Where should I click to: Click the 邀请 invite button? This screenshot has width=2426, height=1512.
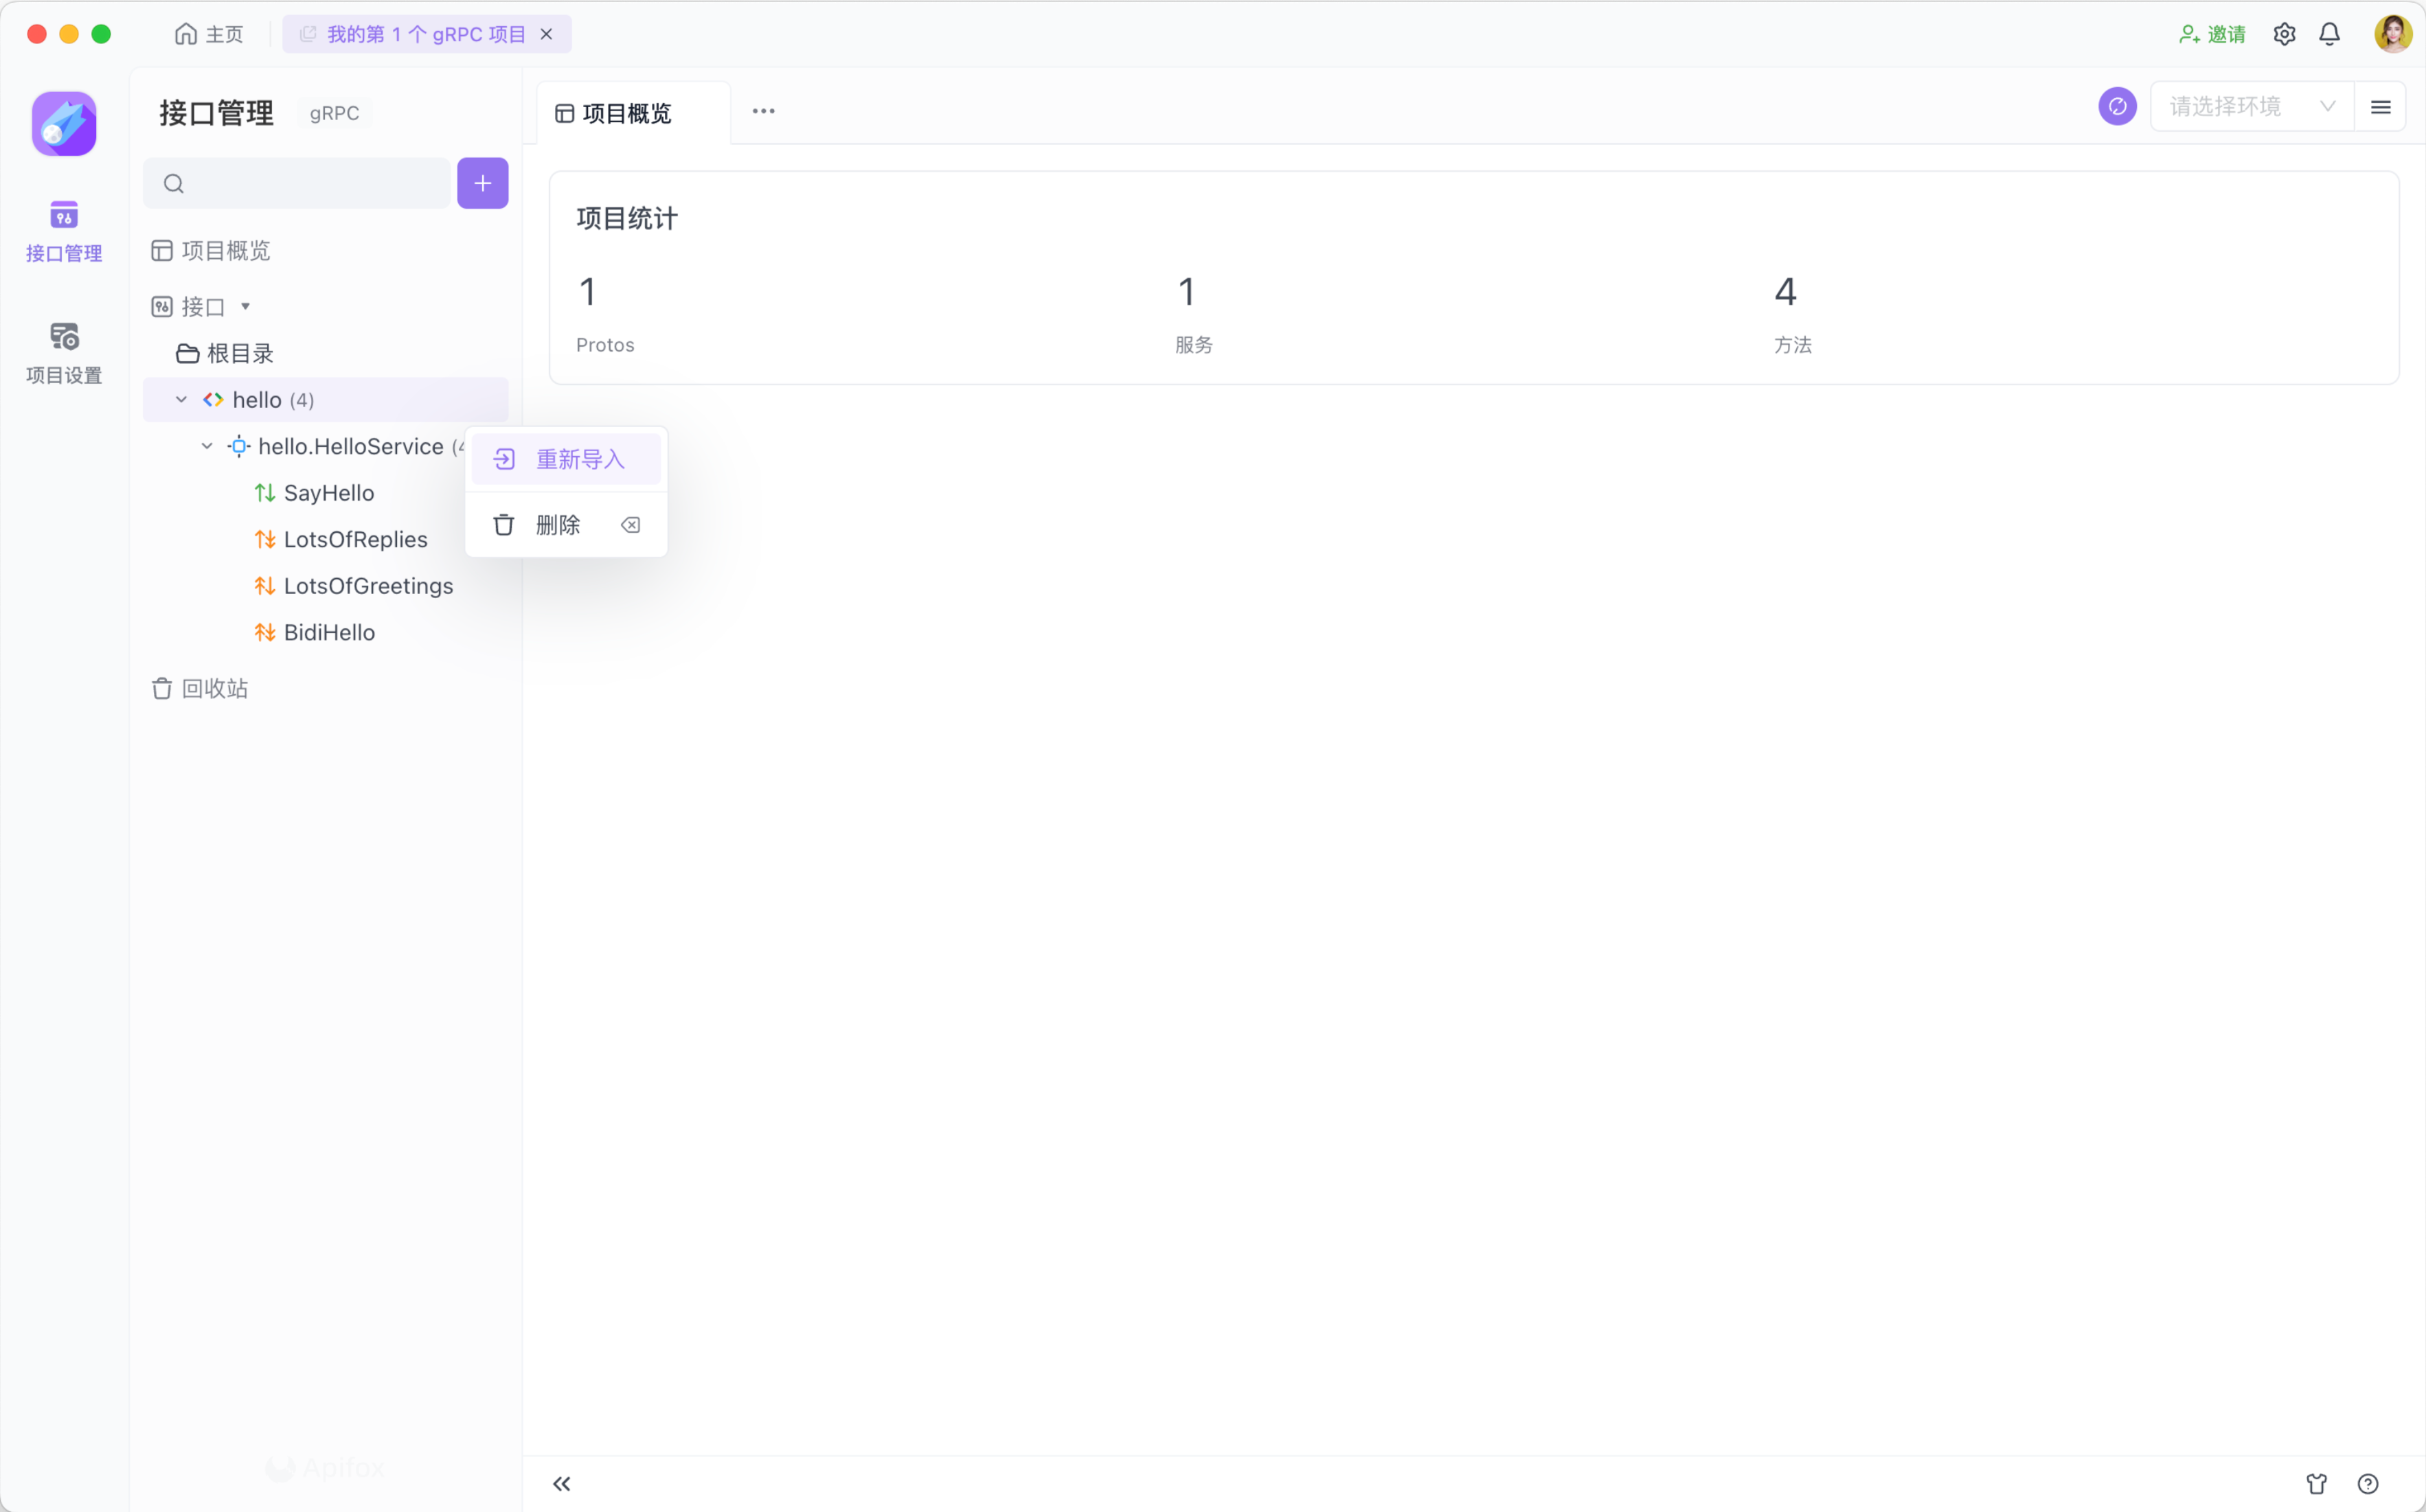(x=2212, y=34)
